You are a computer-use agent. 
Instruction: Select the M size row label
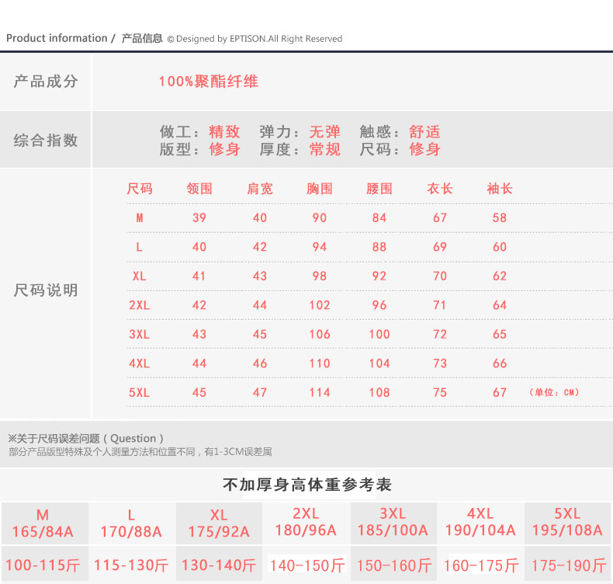click(140, 218)
